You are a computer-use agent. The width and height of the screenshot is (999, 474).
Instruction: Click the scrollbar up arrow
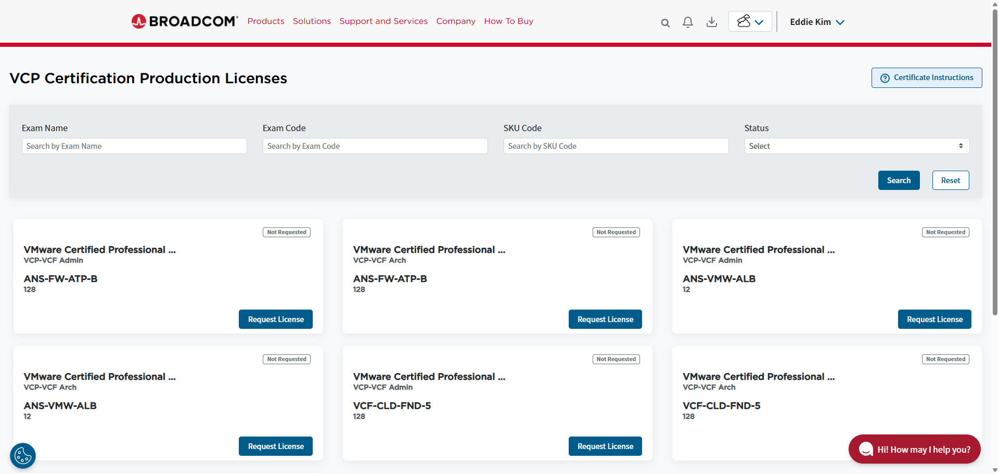point(995,3)
